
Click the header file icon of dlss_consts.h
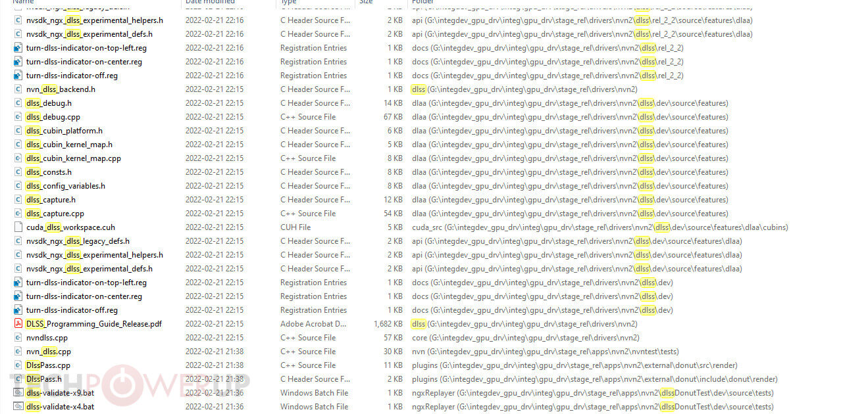(18, 172)
